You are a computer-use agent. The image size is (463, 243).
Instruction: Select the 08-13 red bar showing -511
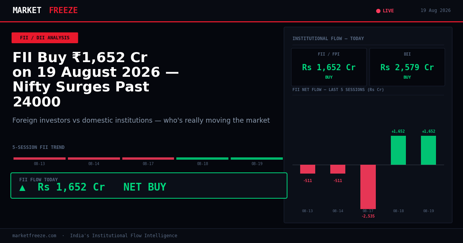[308, 169]
